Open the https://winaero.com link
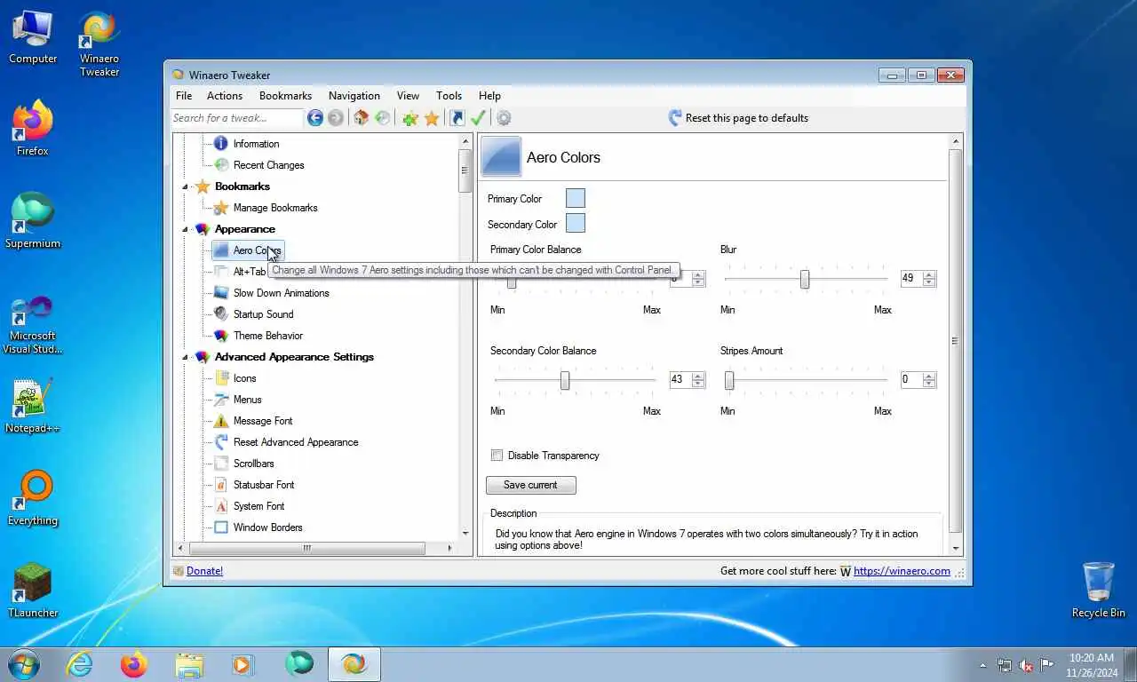 [902, 571]
